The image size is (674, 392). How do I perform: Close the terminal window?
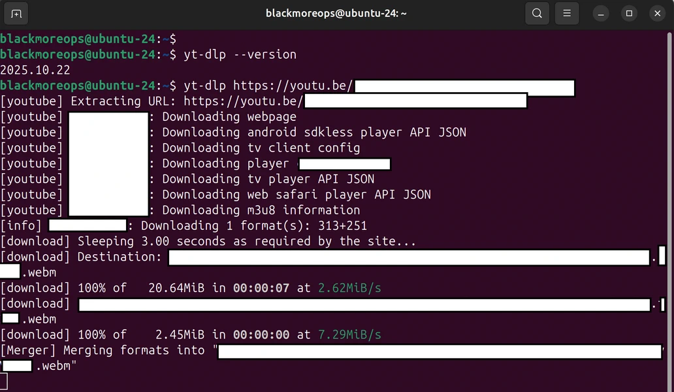[656, 13]
